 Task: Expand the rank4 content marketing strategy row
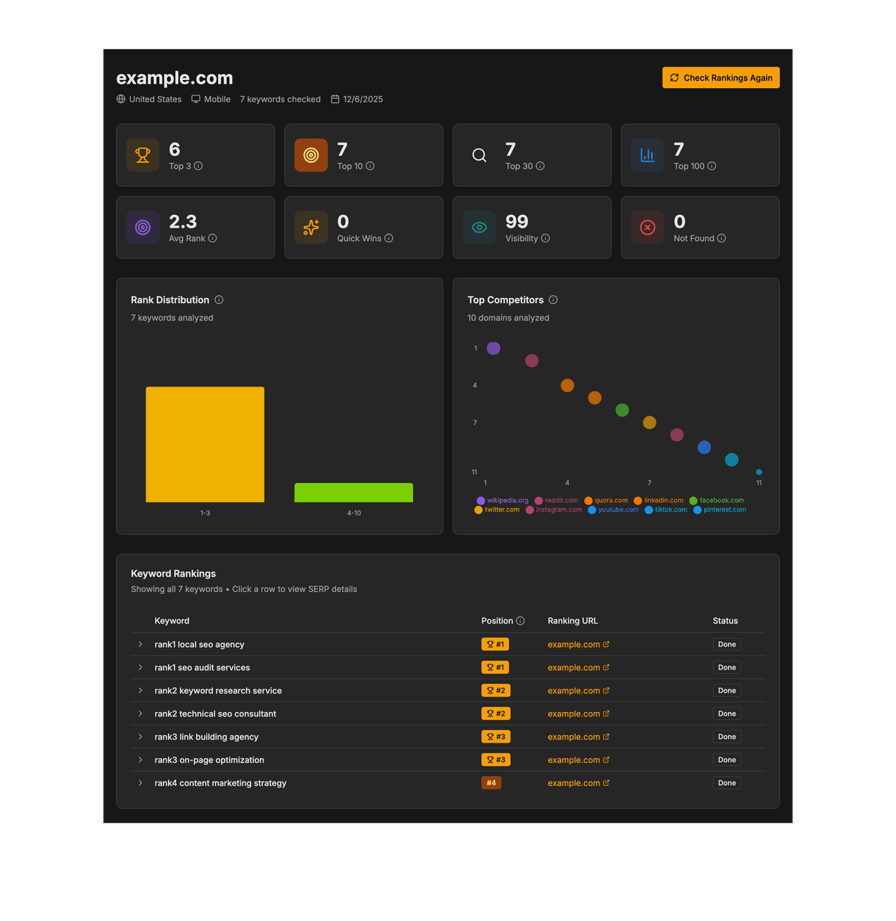click(x=140, y=783)
